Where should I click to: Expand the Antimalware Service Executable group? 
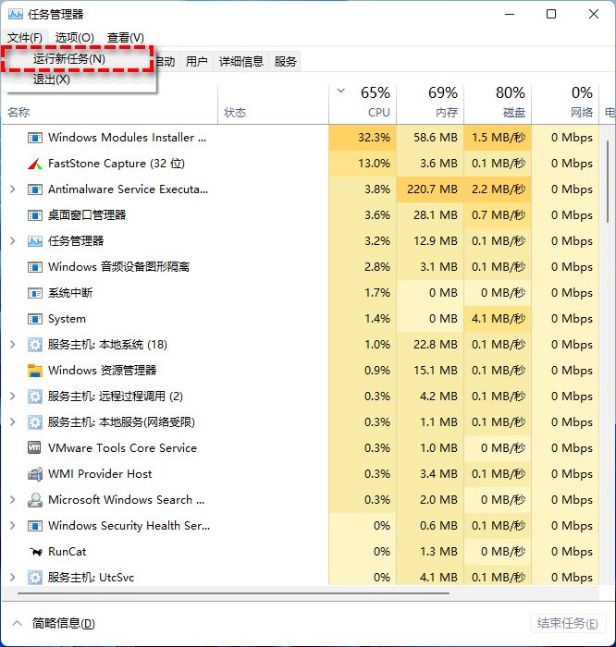click(x=12, y=189)
